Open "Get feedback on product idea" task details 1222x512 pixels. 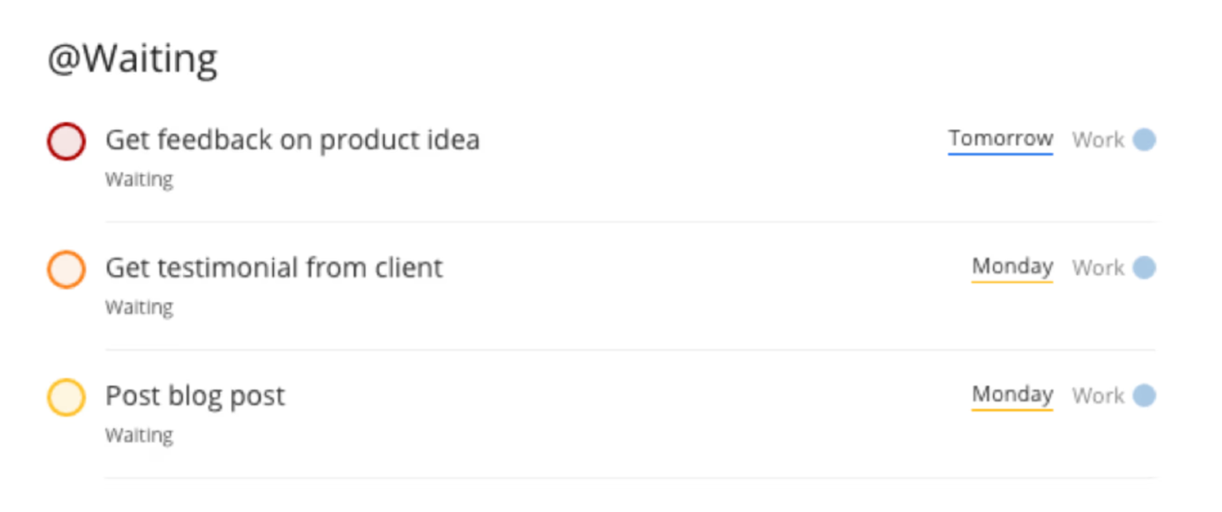293,139
